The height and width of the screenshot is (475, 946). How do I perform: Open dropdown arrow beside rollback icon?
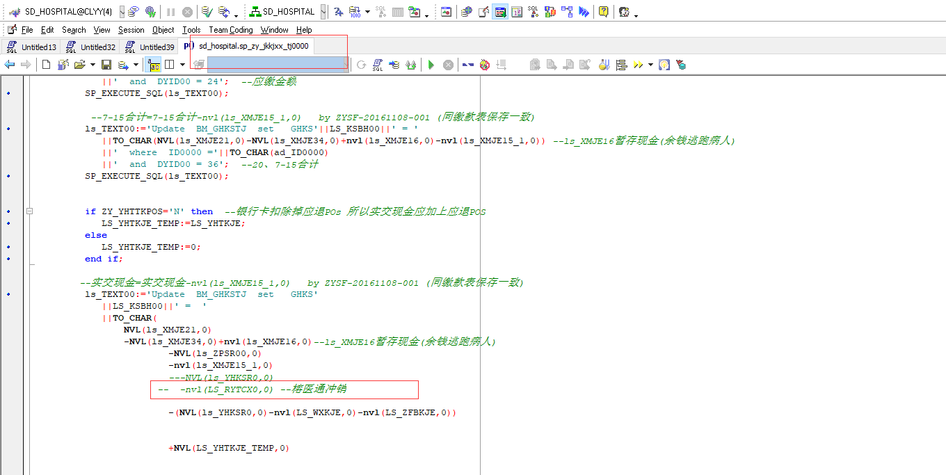pyautogui.click(x=236, y=15)
